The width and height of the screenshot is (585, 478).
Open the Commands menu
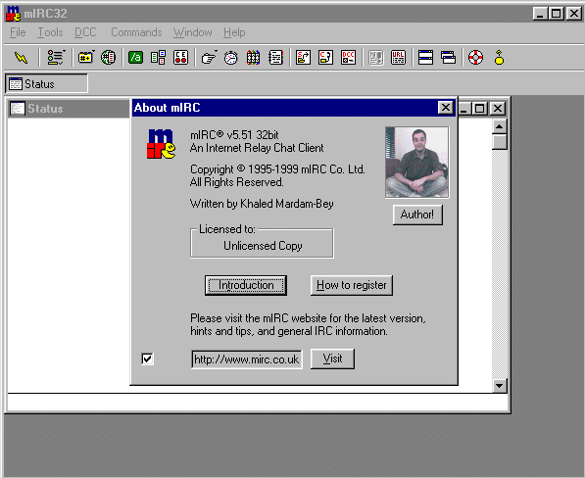coord(136,32)
